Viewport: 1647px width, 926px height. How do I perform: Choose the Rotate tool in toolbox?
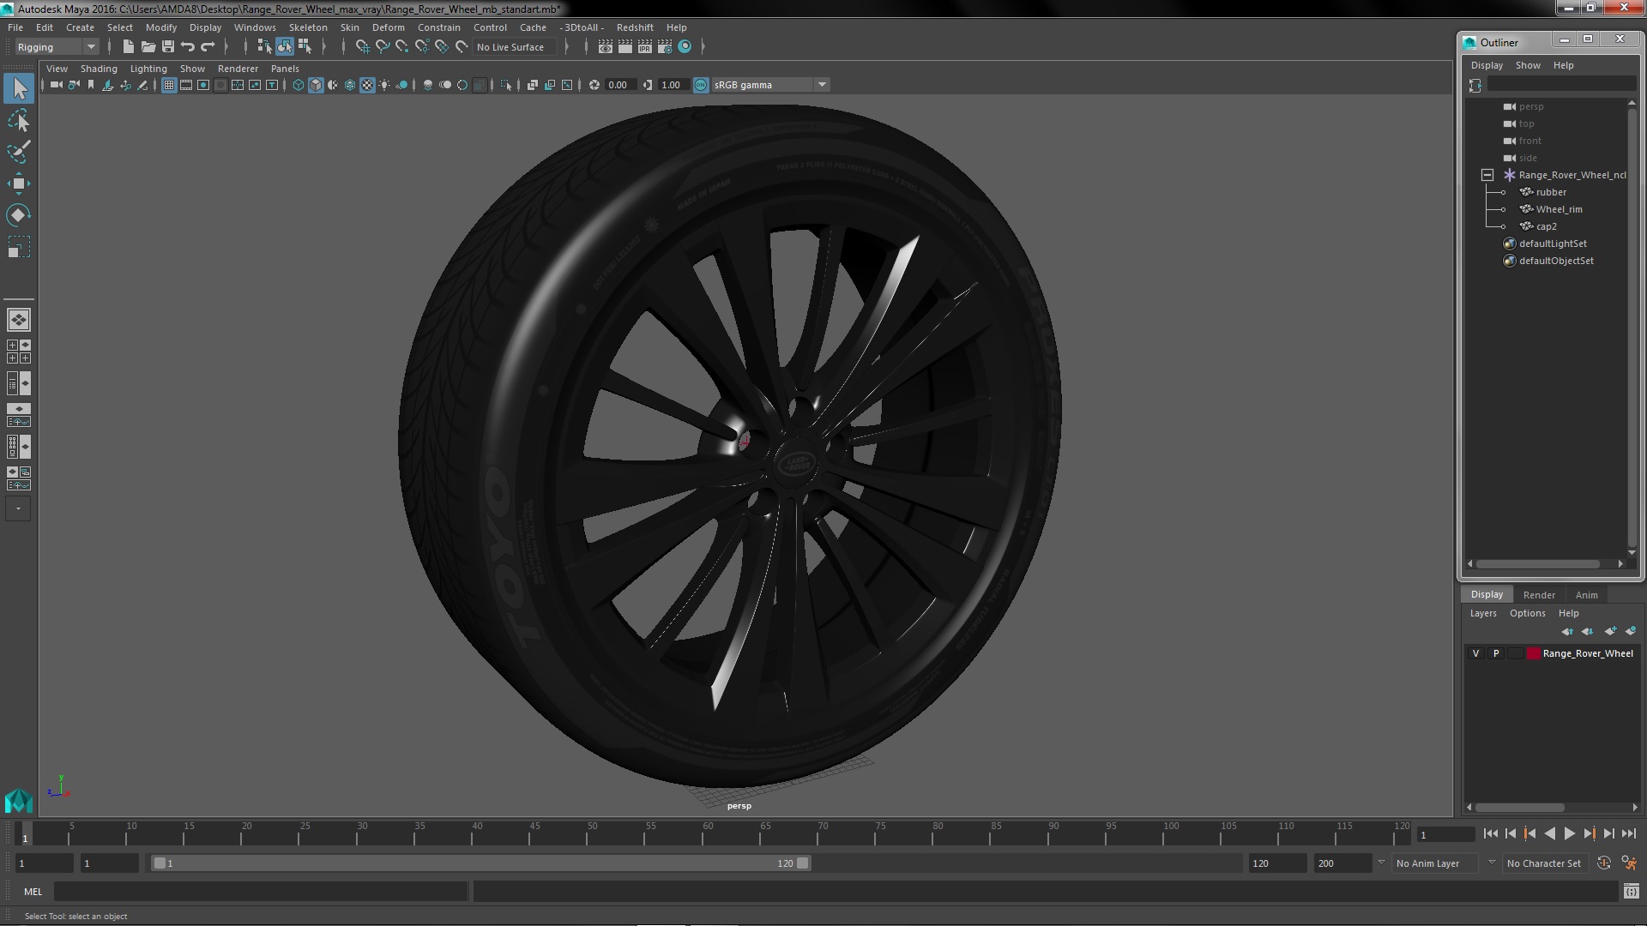tap(19, 214)
